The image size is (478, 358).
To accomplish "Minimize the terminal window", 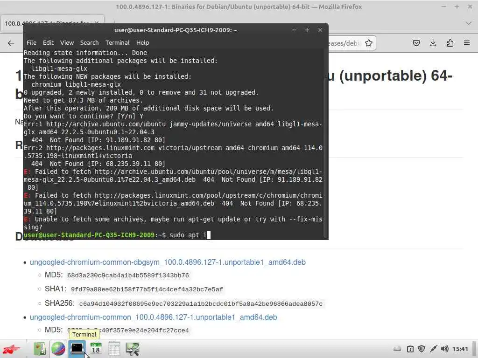I will (294, 30).
